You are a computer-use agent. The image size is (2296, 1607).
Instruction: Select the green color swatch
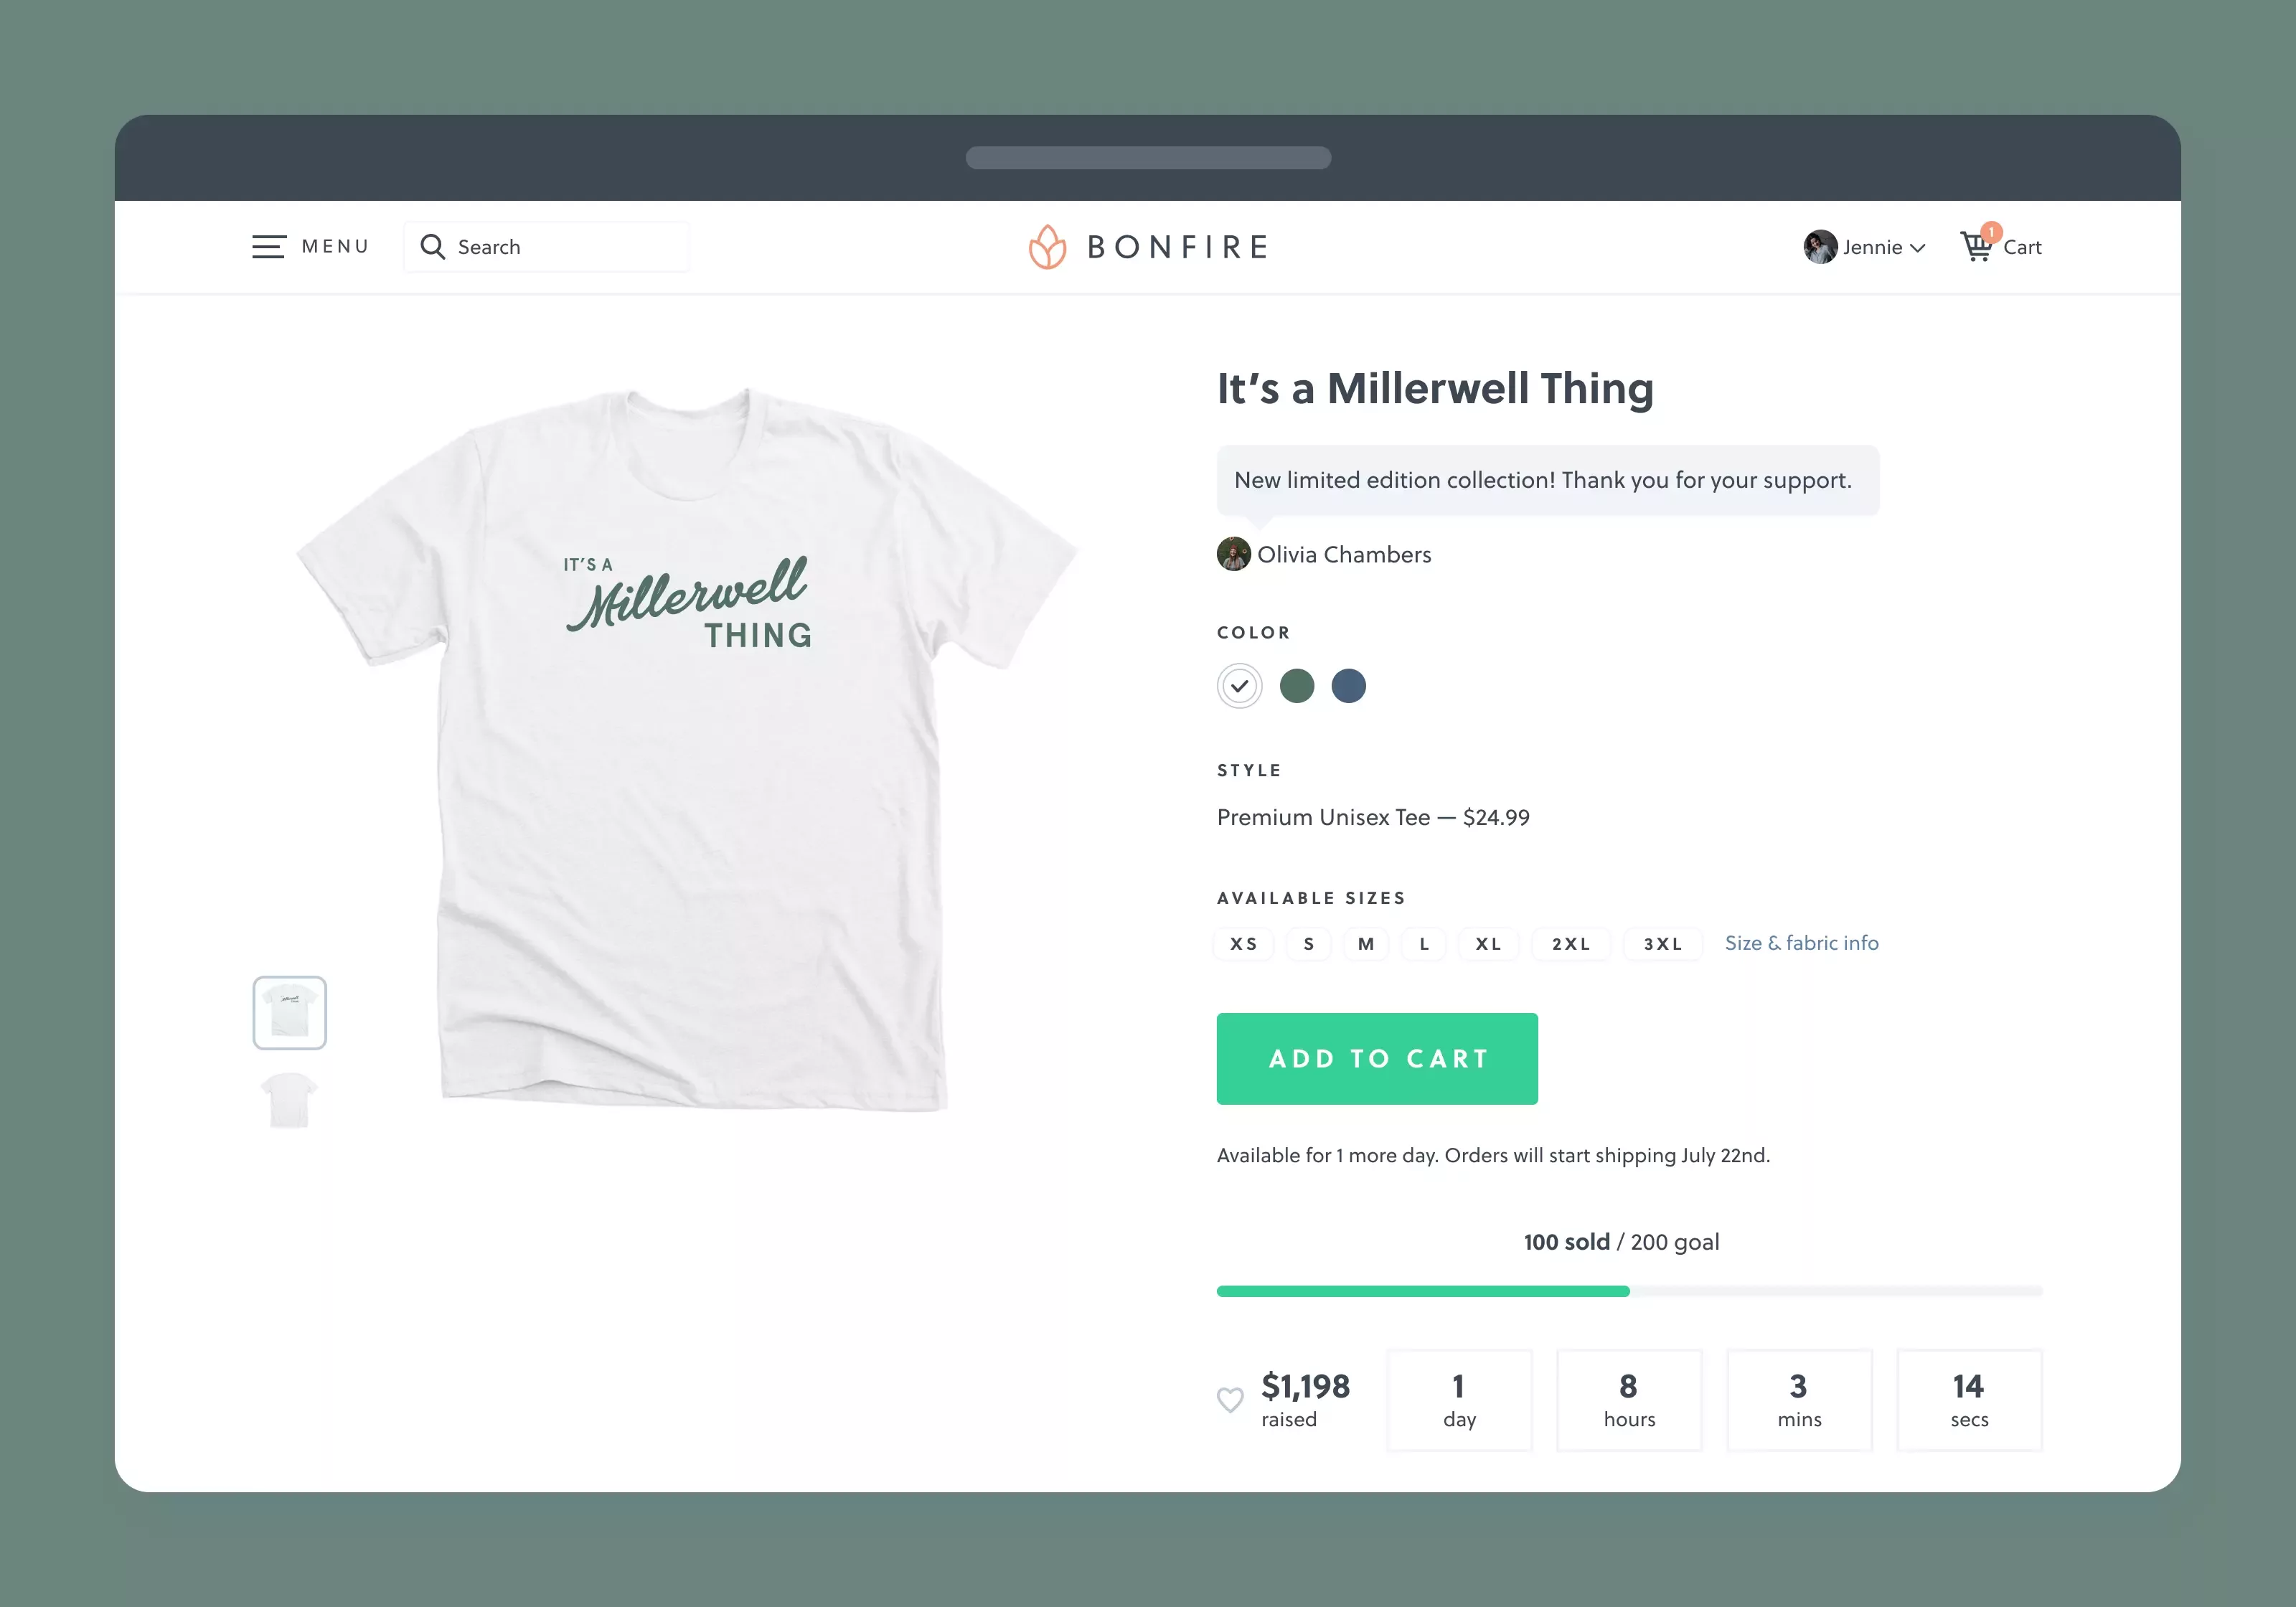coord(1296,686)
